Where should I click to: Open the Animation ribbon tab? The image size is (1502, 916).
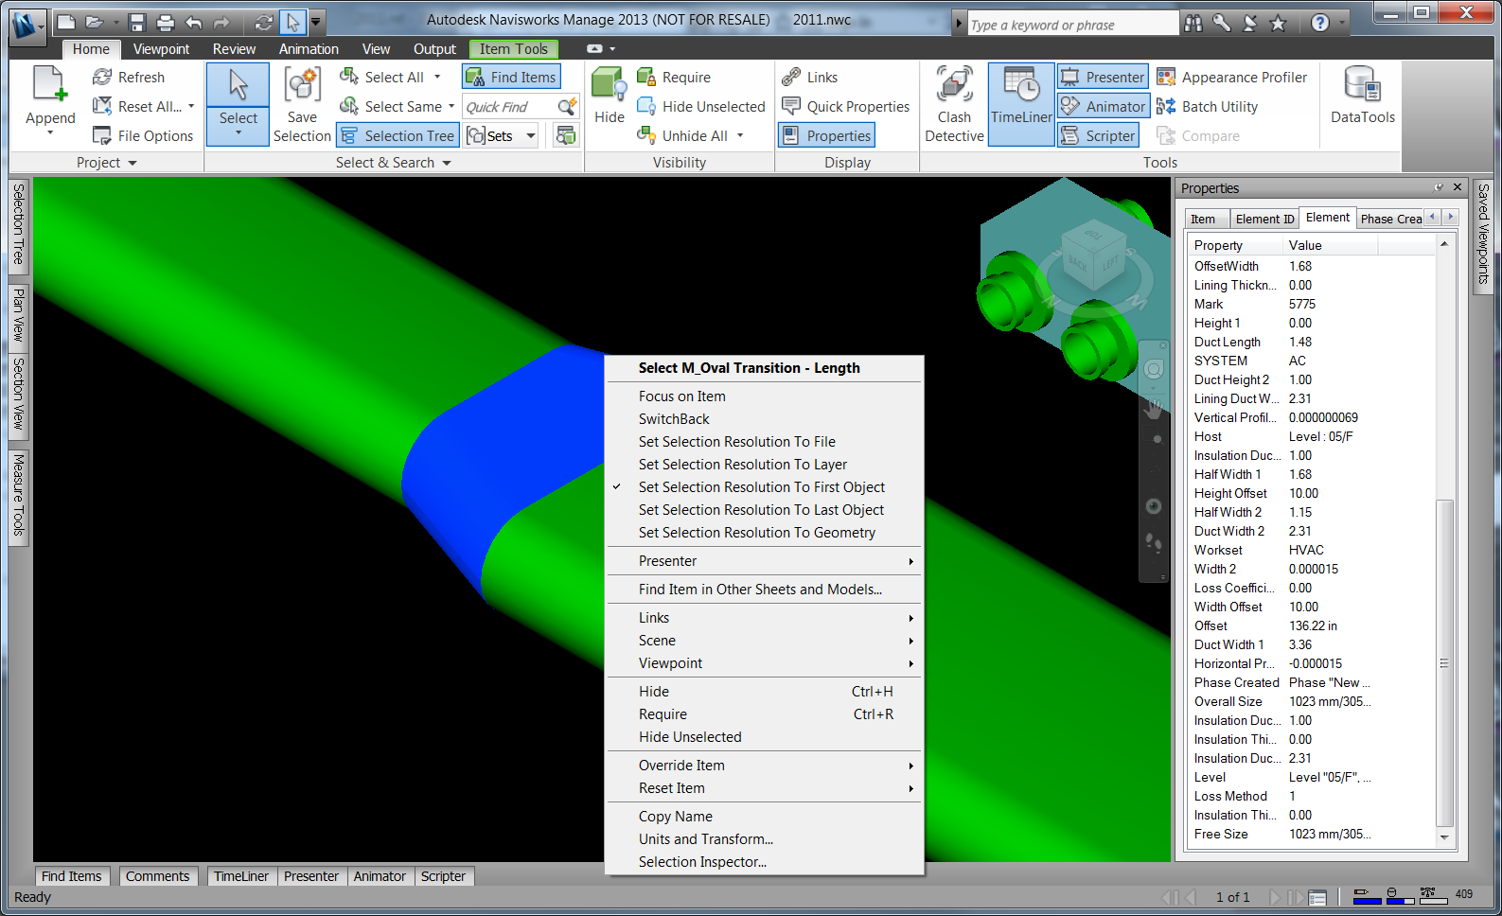click(309, 49)
